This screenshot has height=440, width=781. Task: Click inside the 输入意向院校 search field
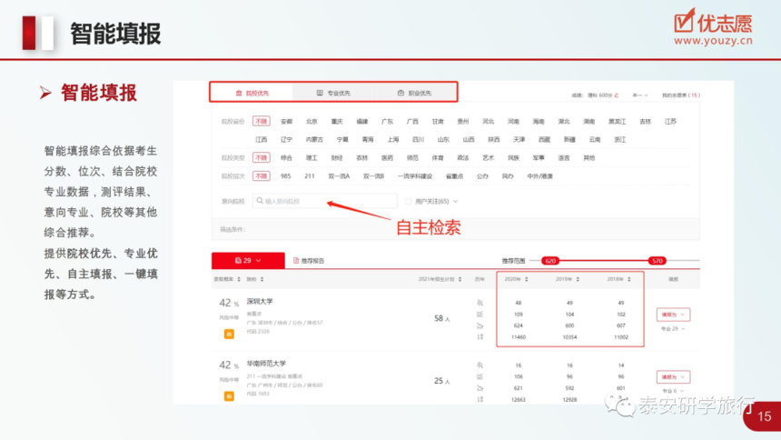click(325, 201)
